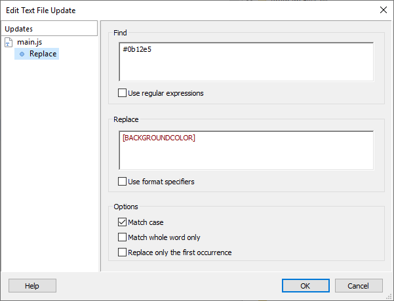The width and height of the screenshot is (394, 301).
Task: Close the Edit Text File Update dialog
Action: coord(384,10)
